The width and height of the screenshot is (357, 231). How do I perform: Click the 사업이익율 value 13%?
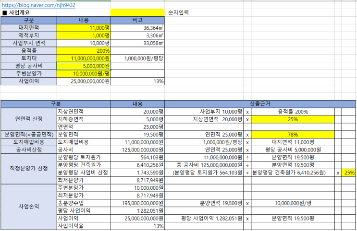137,226
